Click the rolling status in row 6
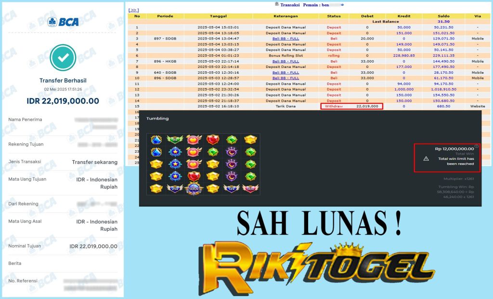493x299 pixels. [334, 56]
